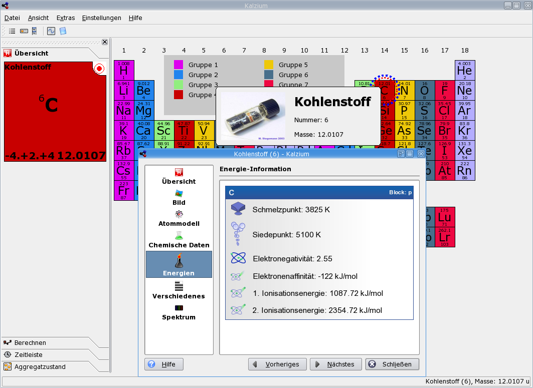533x388 pixels.
Task: Click the bullet-list toolbar icon
Action: (12, 31)
